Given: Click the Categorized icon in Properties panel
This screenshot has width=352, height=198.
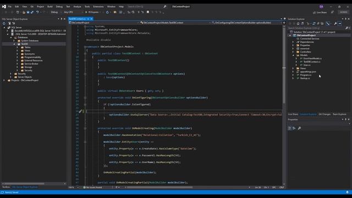Looking at the screenshot, I should (290, 128).
